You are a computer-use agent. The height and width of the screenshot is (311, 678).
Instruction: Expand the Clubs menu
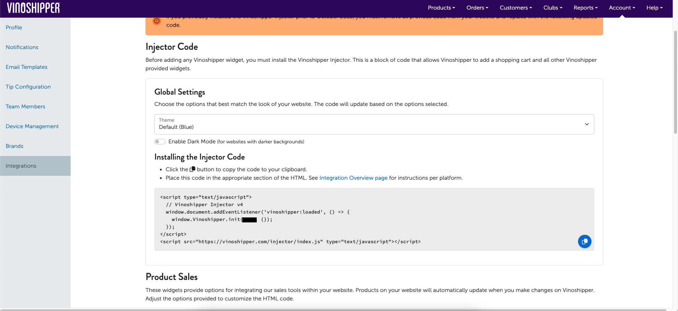click(553, 8)
